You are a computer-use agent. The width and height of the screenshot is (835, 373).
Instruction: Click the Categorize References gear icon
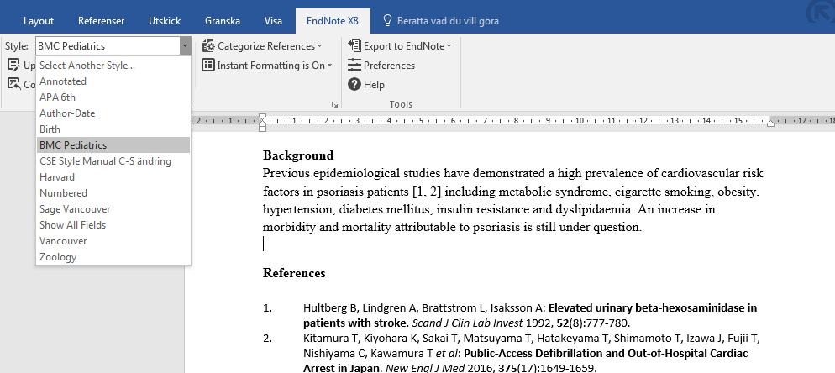tap(208, 46)
